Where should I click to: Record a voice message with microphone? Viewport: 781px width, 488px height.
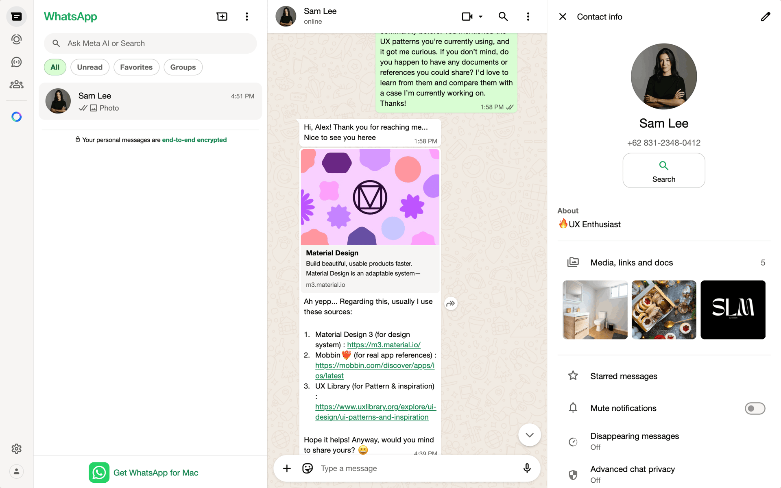point(527,468)
